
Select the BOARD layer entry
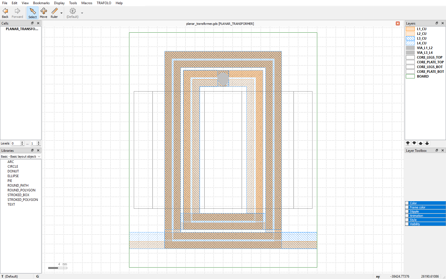tap(425, 76)
